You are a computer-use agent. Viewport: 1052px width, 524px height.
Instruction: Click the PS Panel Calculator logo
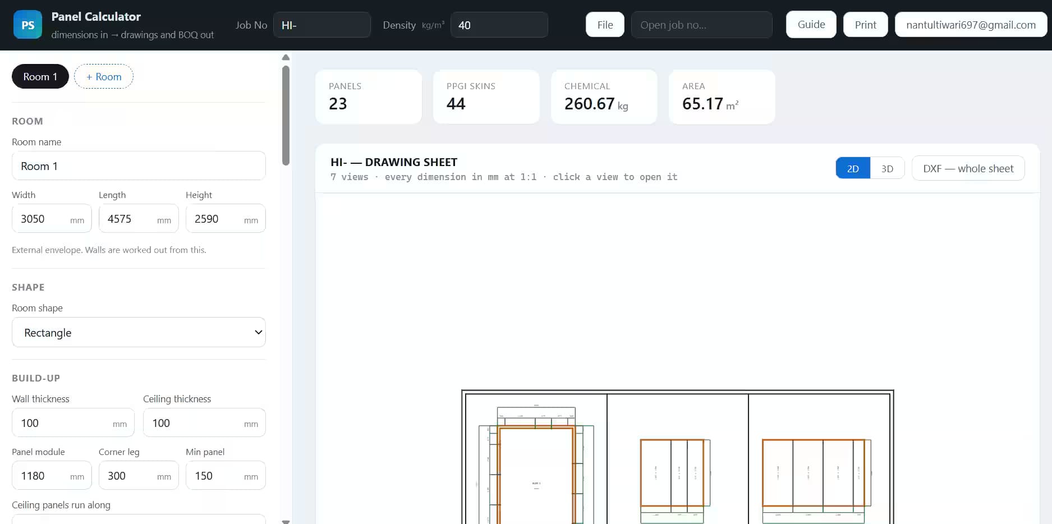[27, 25]
